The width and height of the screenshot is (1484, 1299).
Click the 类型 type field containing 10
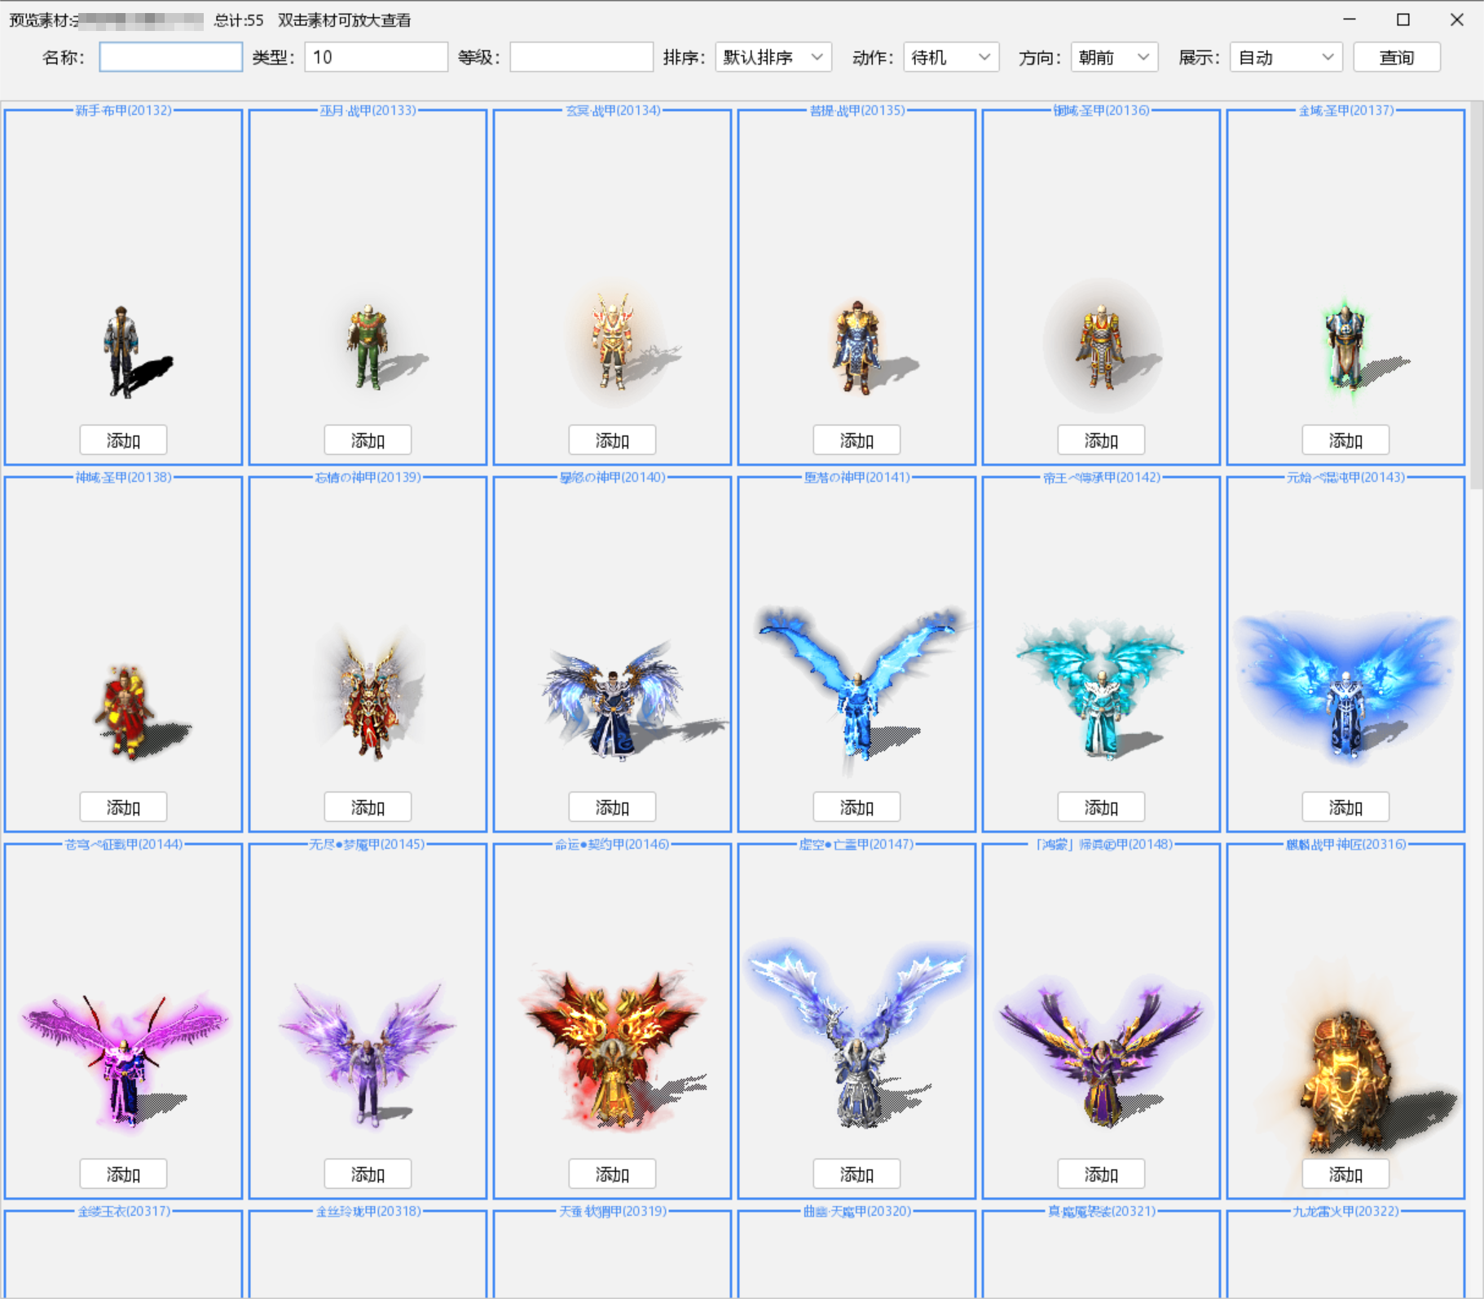pos(376,57)
